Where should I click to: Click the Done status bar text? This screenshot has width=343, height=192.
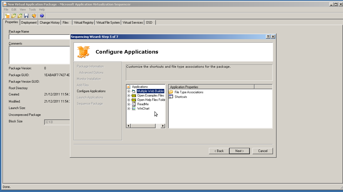tap(7, 187)
